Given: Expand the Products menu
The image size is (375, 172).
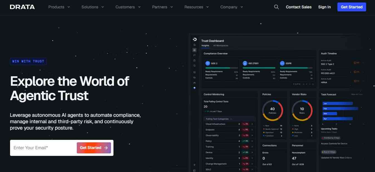Looking at the screenshot, I should [59, 7].
